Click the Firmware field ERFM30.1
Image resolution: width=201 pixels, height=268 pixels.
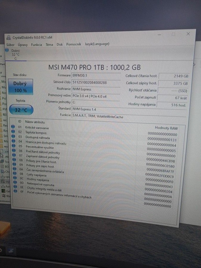pyautogui.click(x=96, y=75)
